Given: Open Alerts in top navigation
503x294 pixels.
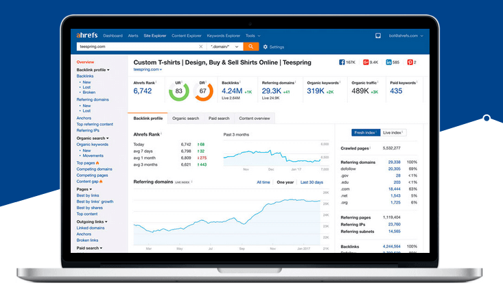Looking at the screenshot, I should [133, 36].
